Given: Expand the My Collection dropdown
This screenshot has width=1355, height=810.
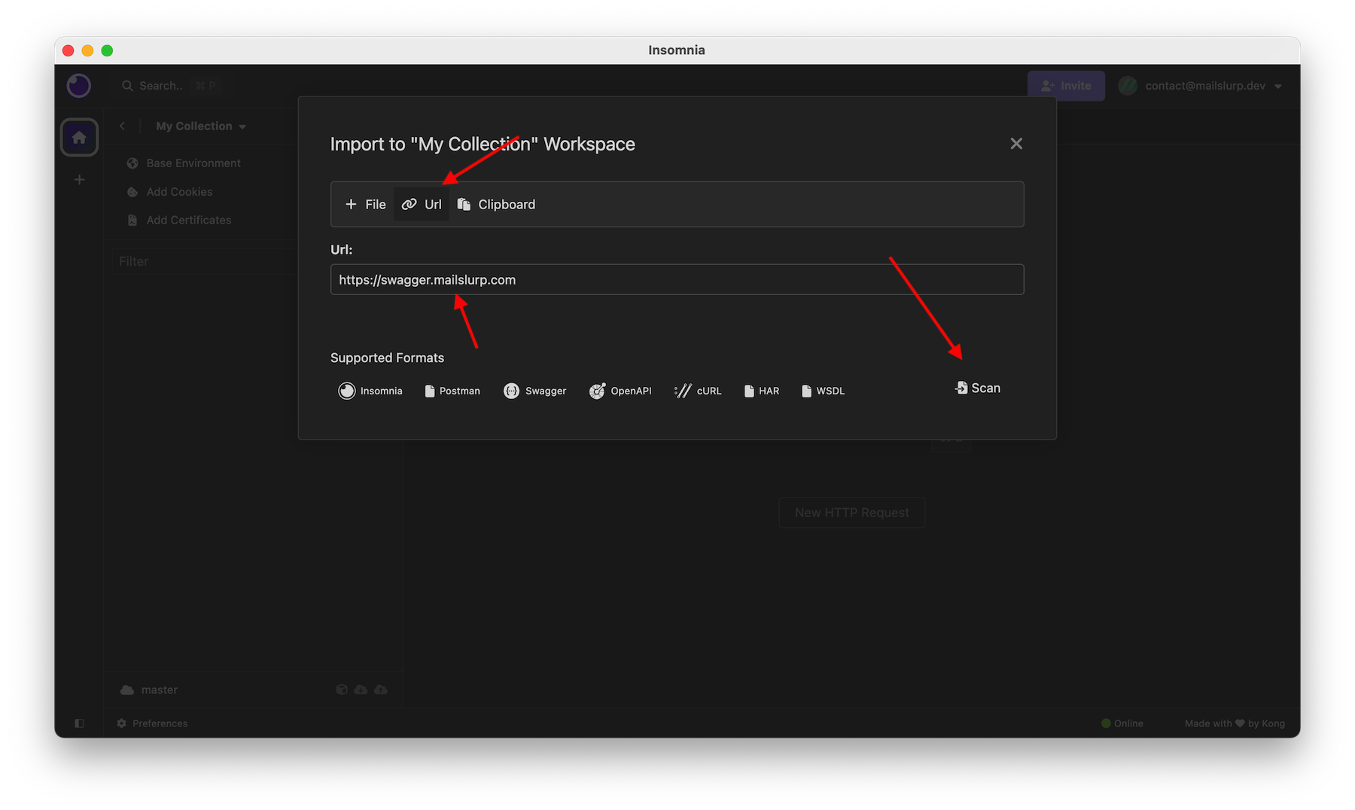Looking at the screenshot, I should tap(201, 126).
